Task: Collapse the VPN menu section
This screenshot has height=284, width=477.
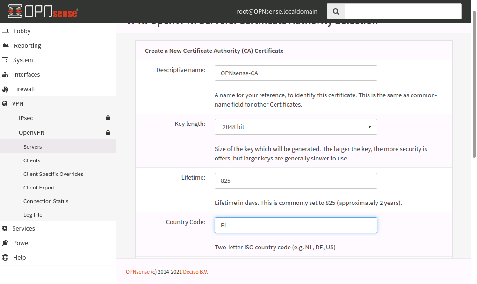Action: coord(18,104)
